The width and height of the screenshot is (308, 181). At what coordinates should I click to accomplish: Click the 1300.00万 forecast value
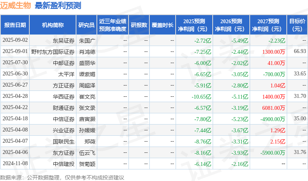(274, 52)
